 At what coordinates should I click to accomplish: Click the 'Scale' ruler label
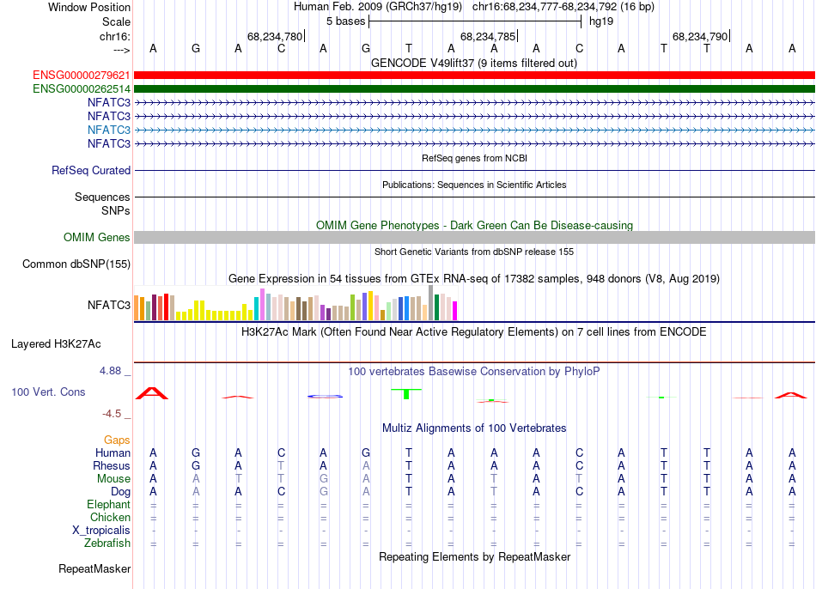coord(116,21)
